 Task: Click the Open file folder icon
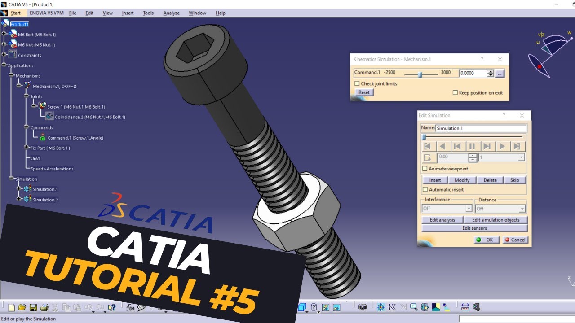22,308
